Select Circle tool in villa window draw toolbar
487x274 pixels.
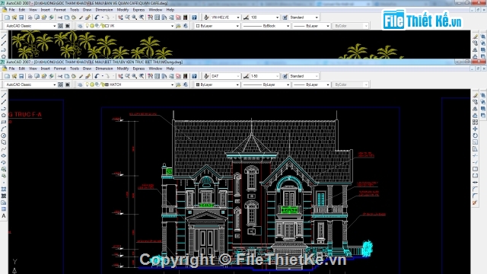pyautogui.click(x=4, y=135)
